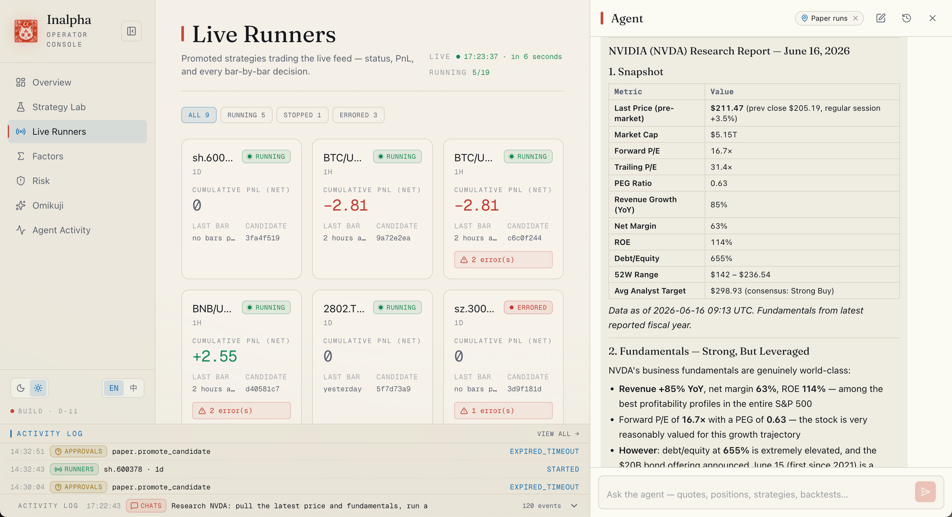
Task: Switch to dark mode moon
Action: pyautogui.click(x=21, y=388)
